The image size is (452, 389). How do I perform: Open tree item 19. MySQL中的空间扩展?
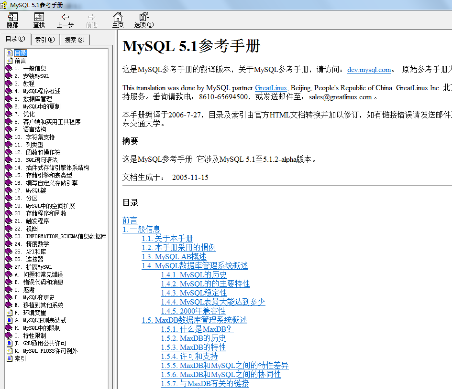(x=44, y=206)
